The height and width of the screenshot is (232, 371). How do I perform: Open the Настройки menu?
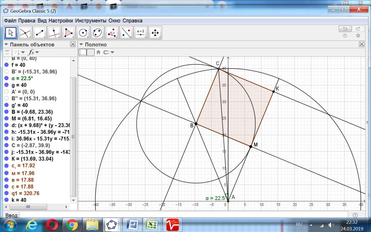click(61, 21)
